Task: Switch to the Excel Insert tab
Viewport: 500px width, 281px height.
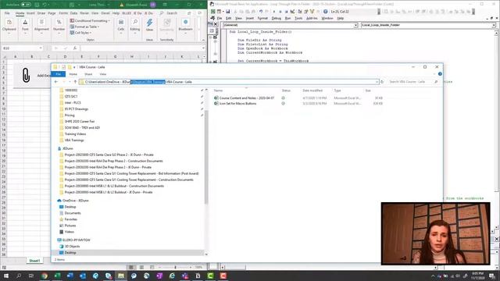Action: [30, 13]
